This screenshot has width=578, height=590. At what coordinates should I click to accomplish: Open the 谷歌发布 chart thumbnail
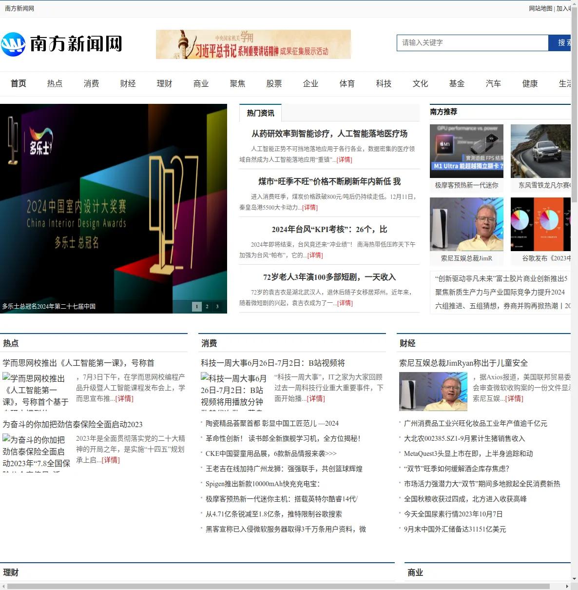[x=540, y=224]
